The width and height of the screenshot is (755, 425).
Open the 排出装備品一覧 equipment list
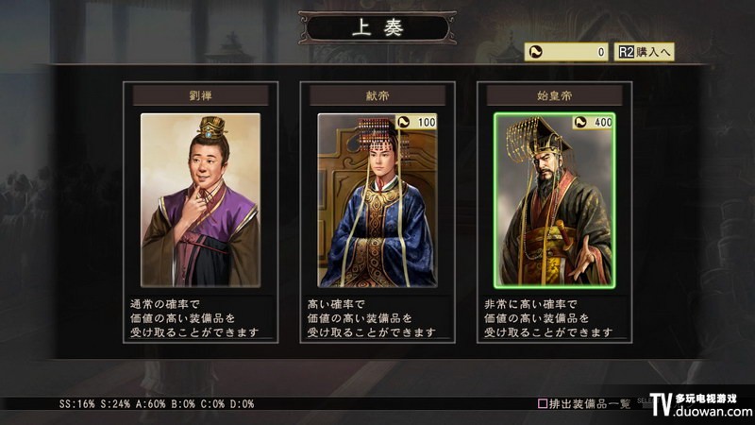[x=589, y=404]
